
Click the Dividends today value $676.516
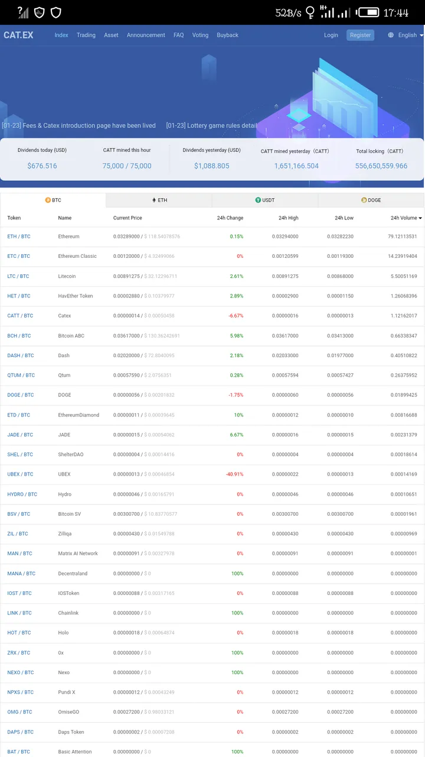click(42, 166)
